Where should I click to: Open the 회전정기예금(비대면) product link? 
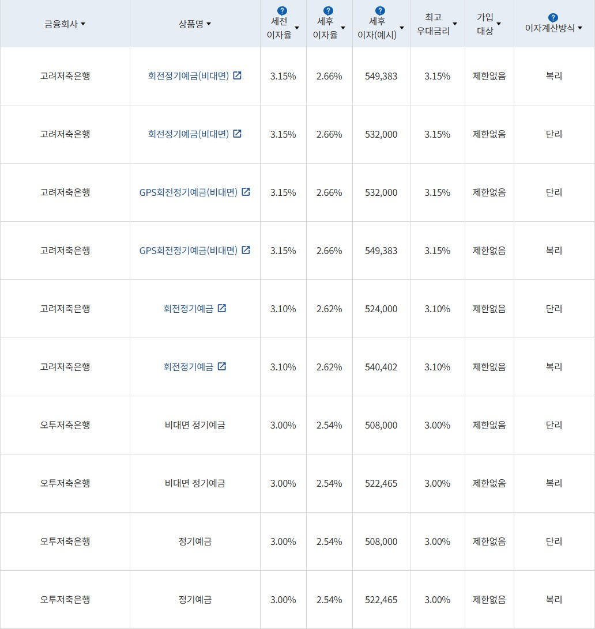tap(190, 75)
